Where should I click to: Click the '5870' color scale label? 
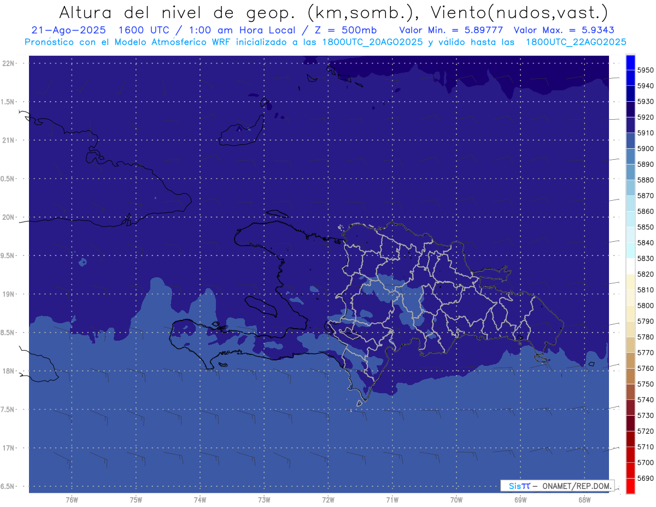click(646, 196)
